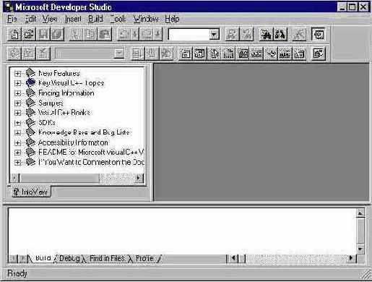Click the InfoView horizontal scrollbar right arrow

pyautogui.click(x=139, y=178)
